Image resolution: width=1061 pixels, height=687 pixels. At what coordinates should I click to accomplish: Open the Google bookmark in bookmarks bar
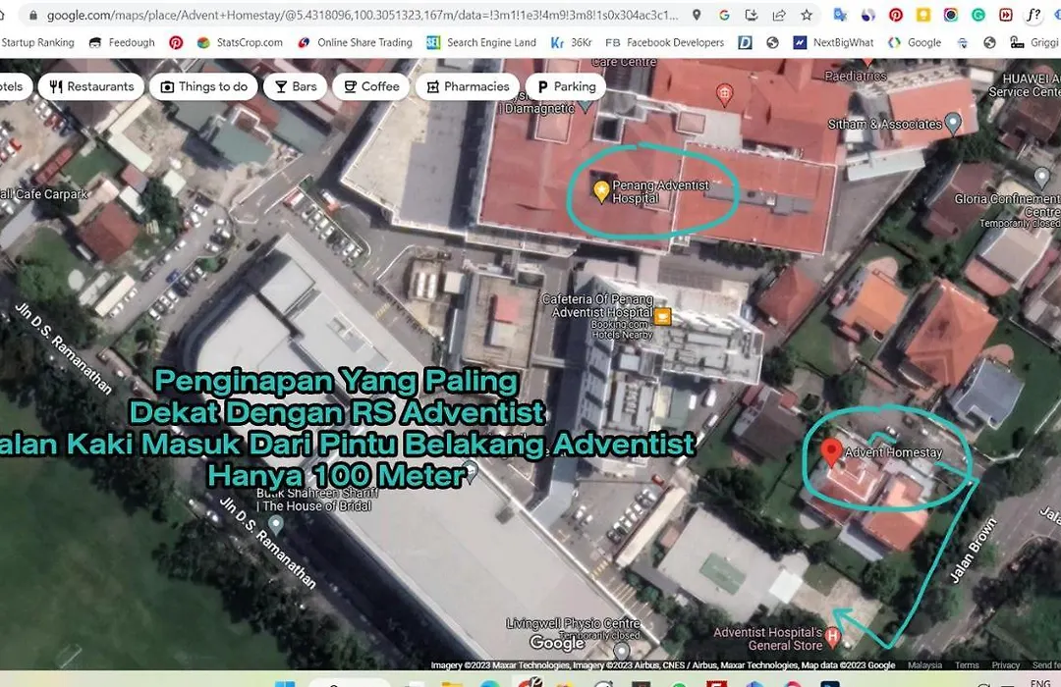(915, 42)
